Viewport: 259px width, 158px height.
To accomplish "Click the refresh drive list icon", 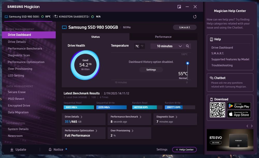I will (x=195, y=17).
